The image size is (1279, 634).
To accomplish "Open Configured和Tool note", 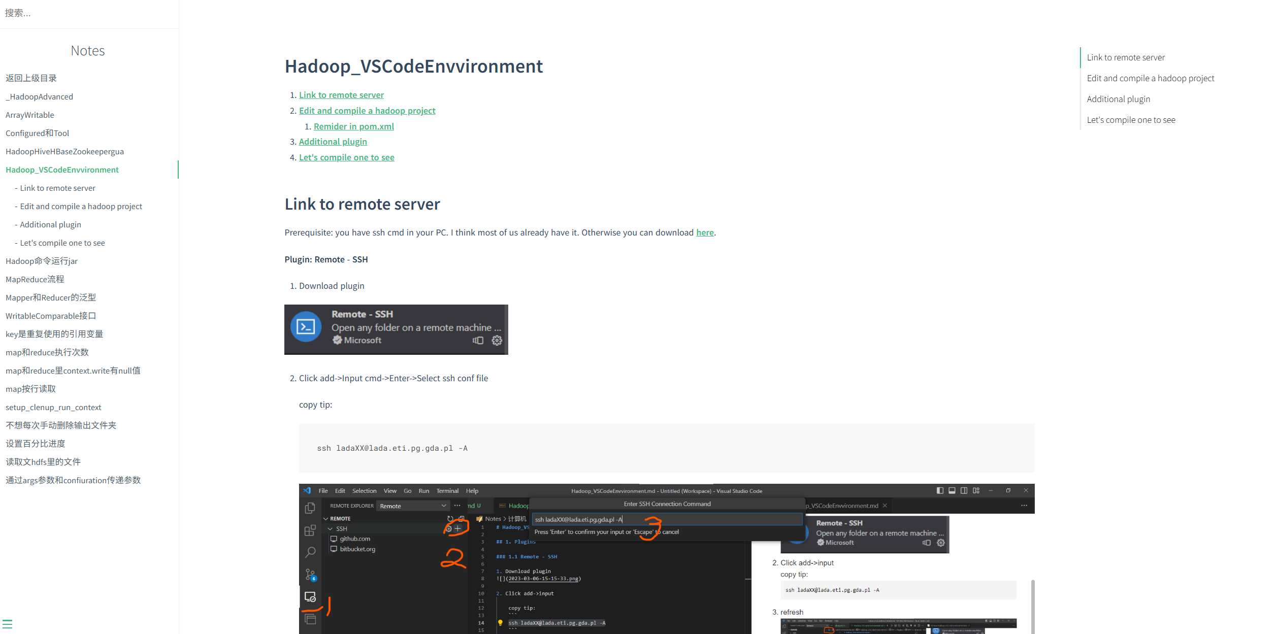I will click(x=37, y=133).
